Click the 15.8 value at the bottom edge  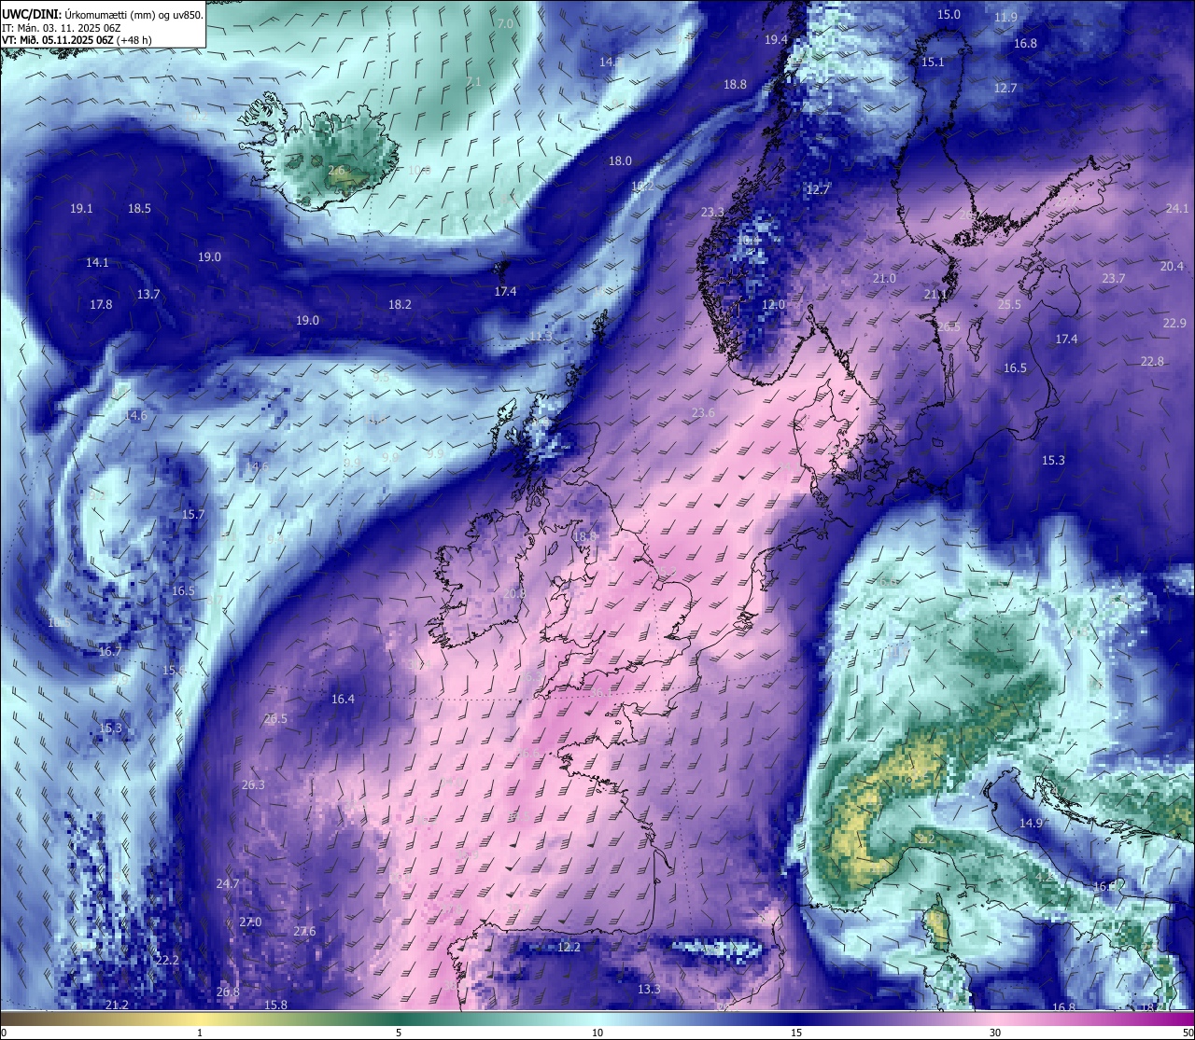pos(275,1005)
